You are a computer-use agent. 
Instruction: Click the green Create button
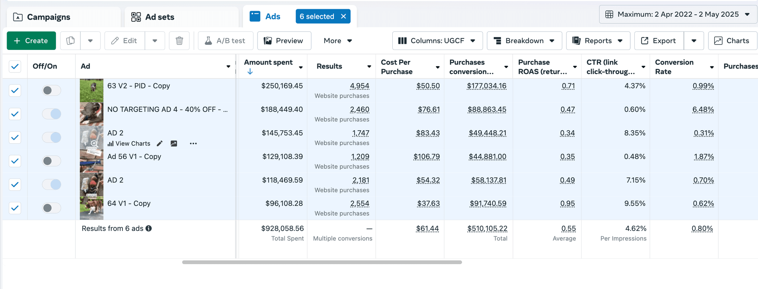click(31, 41)
